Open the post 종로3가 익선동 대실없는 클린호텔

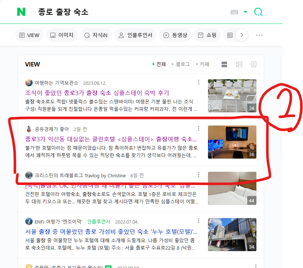tap(111, 139)
